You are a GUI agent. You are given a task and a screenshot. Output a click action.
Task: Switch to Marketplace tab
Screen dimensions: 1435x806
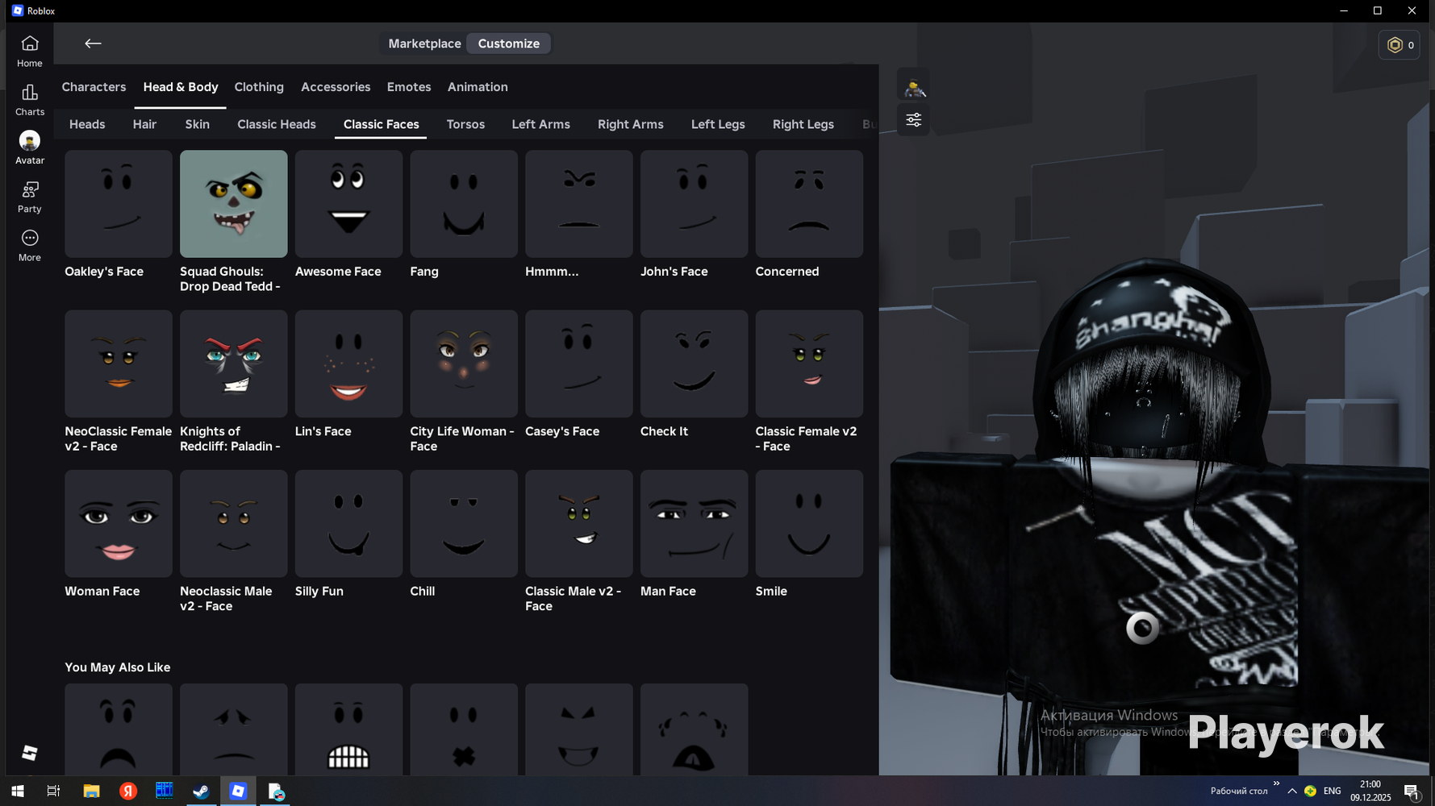click(424, 44)
